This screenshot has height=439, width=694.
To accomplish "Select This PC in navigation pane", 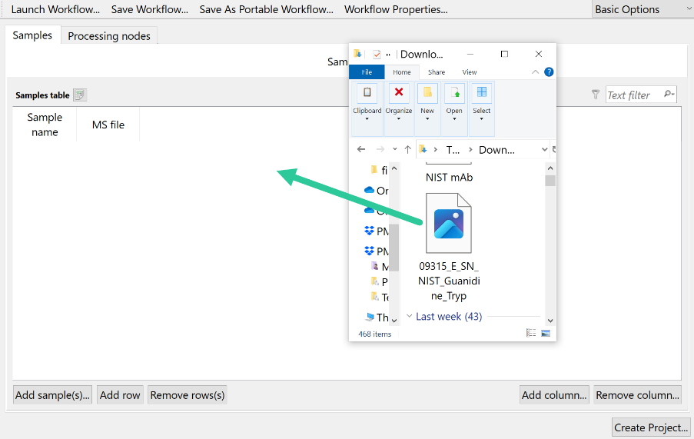I will 377,317.
